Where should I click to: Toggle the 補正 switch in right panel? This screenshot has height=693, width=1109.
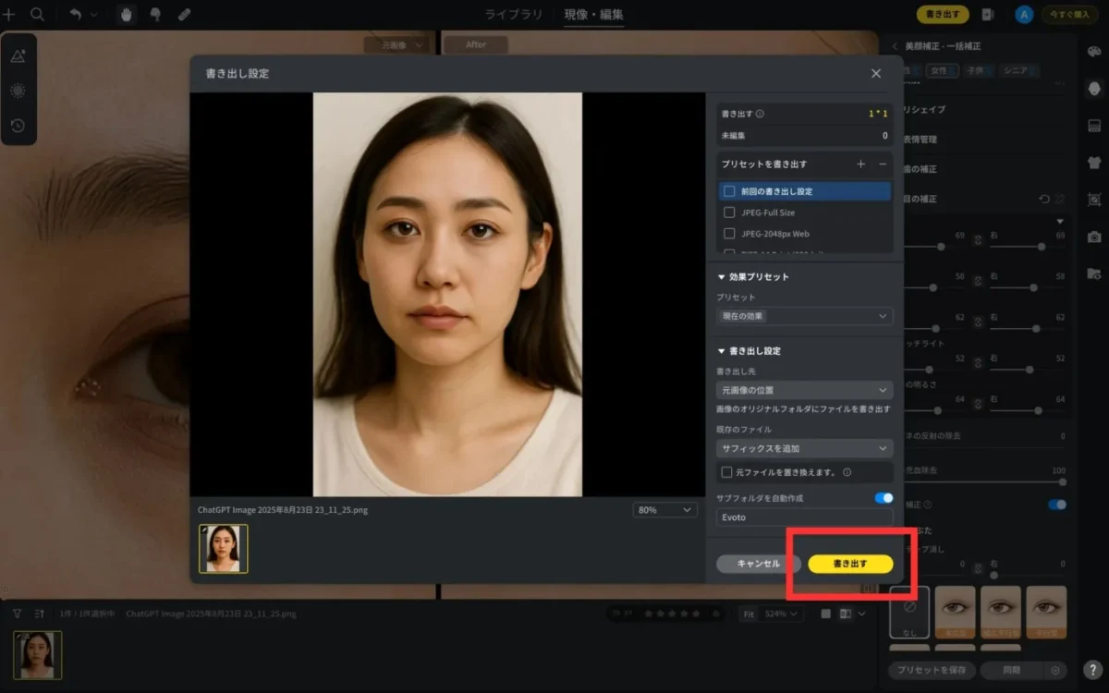(x=1057, y=505)
